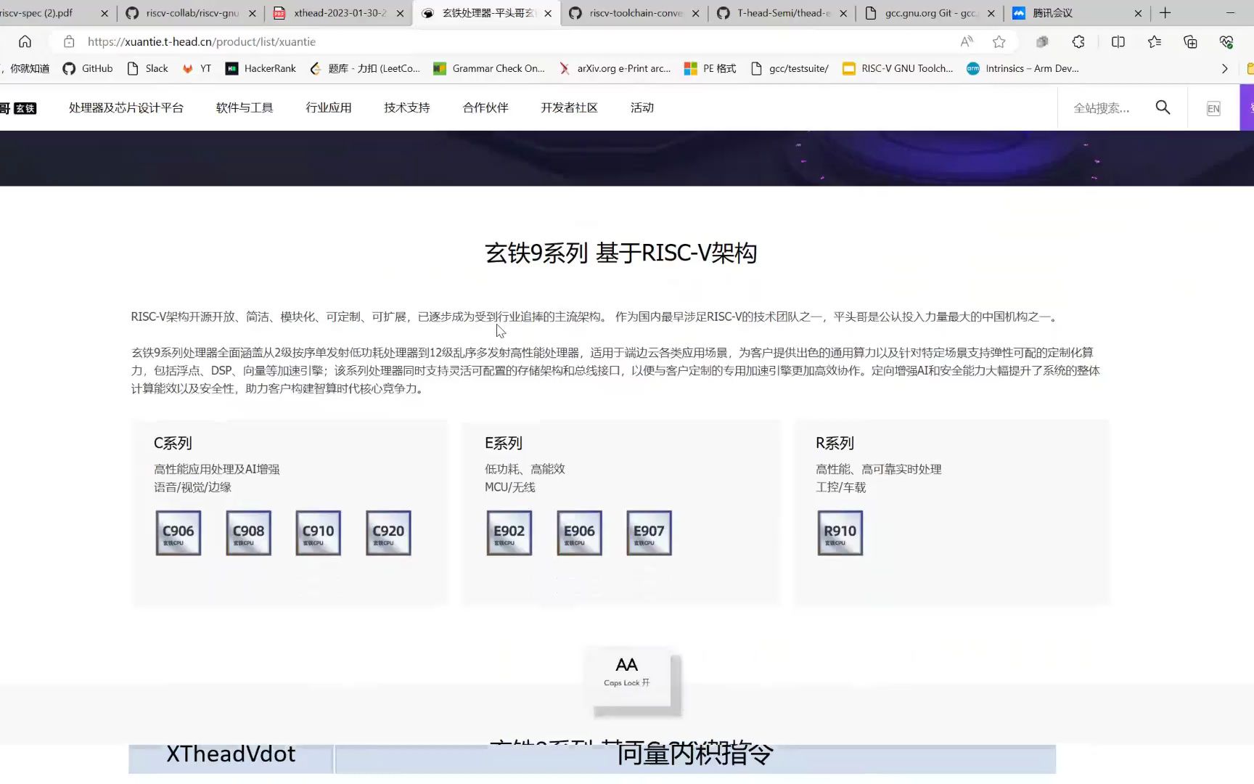Open the C920 processor chip

coord(388,533)
